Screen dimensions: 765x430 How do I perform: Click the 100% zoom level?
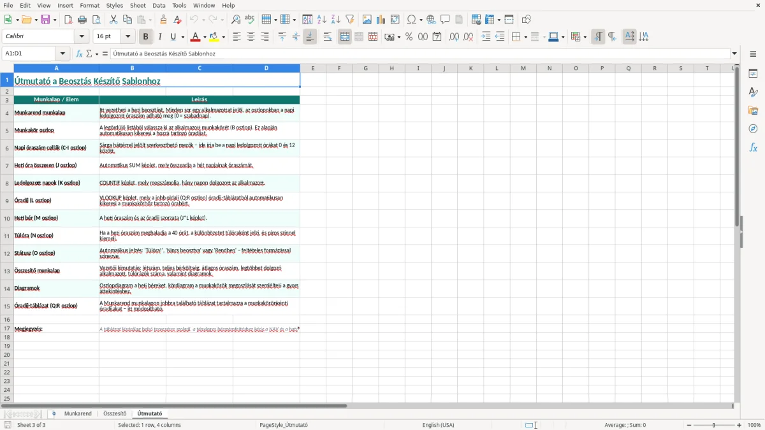coord(754,425)
